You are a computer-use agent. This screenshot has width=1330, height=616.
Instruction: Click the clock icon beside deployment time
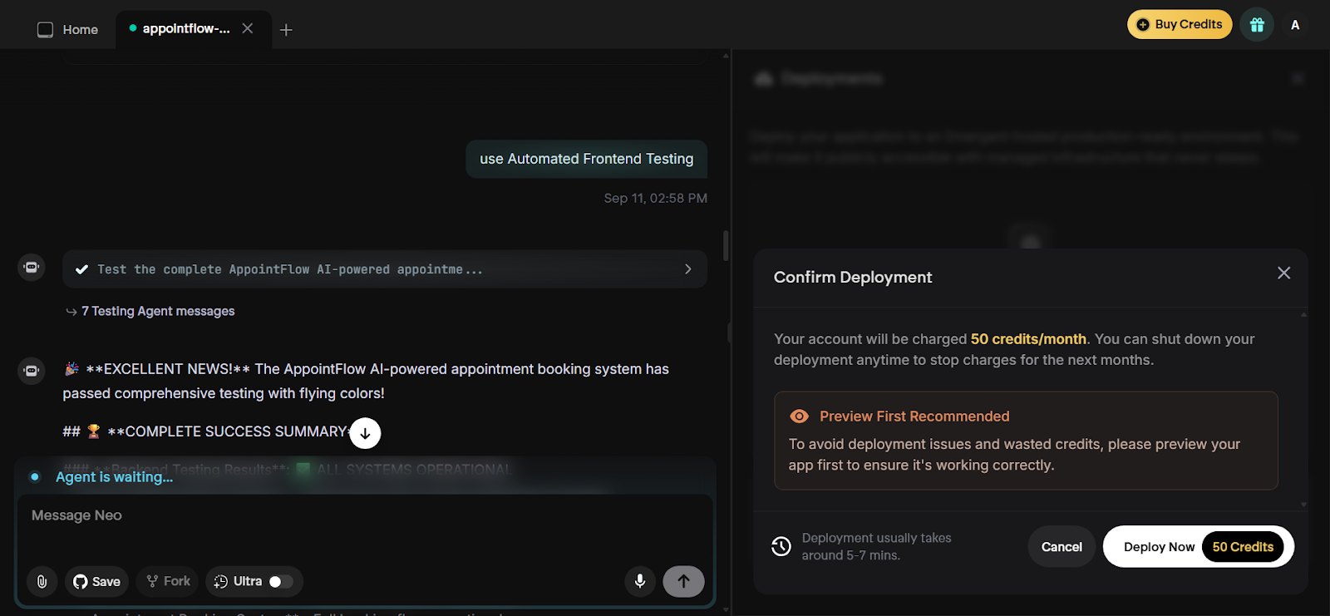pos(781,546)
